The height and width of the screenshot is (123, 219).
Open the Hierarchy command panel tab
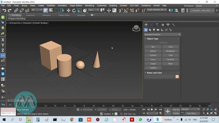[157, 25]
